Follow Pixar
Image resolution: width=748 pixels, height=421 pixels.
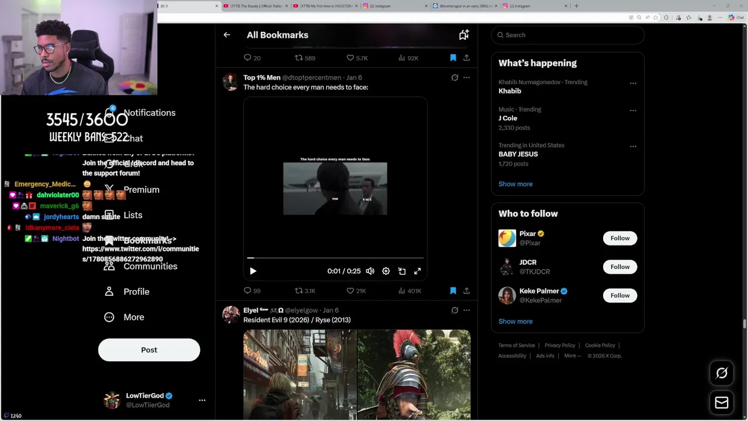click(620, 238)
